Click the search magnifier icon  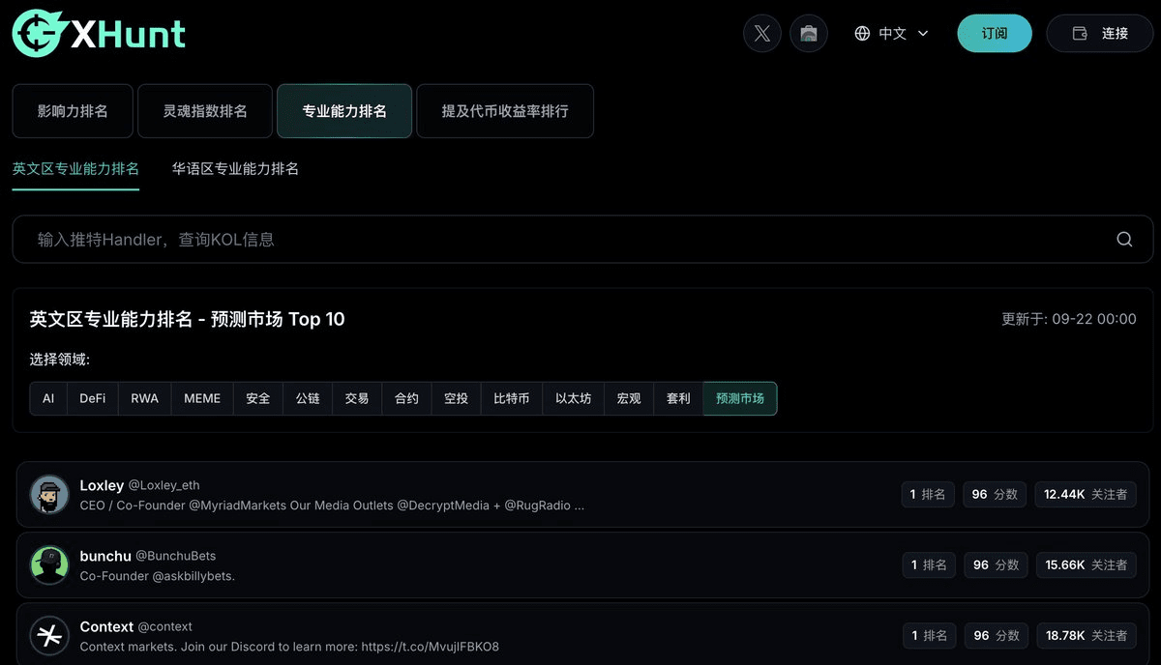1124,239
